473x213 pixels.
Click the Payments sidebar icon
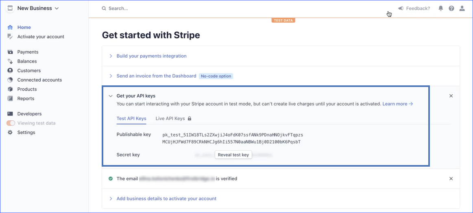(x=10, y=52)
